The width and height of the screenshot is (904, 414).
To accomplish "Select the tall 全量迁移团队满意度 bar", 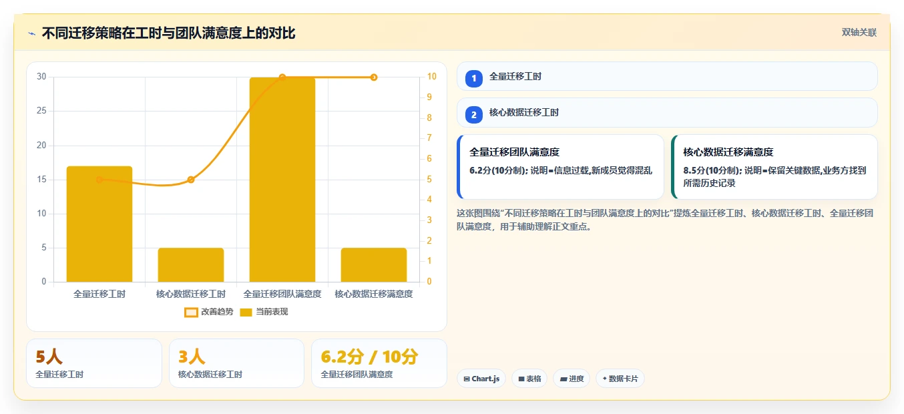I will click(282, 180).
